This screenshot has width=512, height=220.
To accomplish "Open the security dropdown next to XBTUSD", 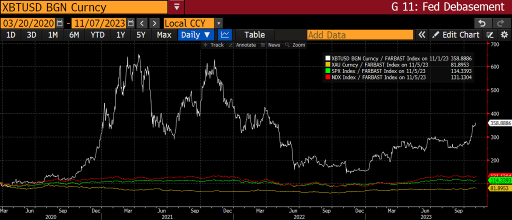I will coord(176,7).
